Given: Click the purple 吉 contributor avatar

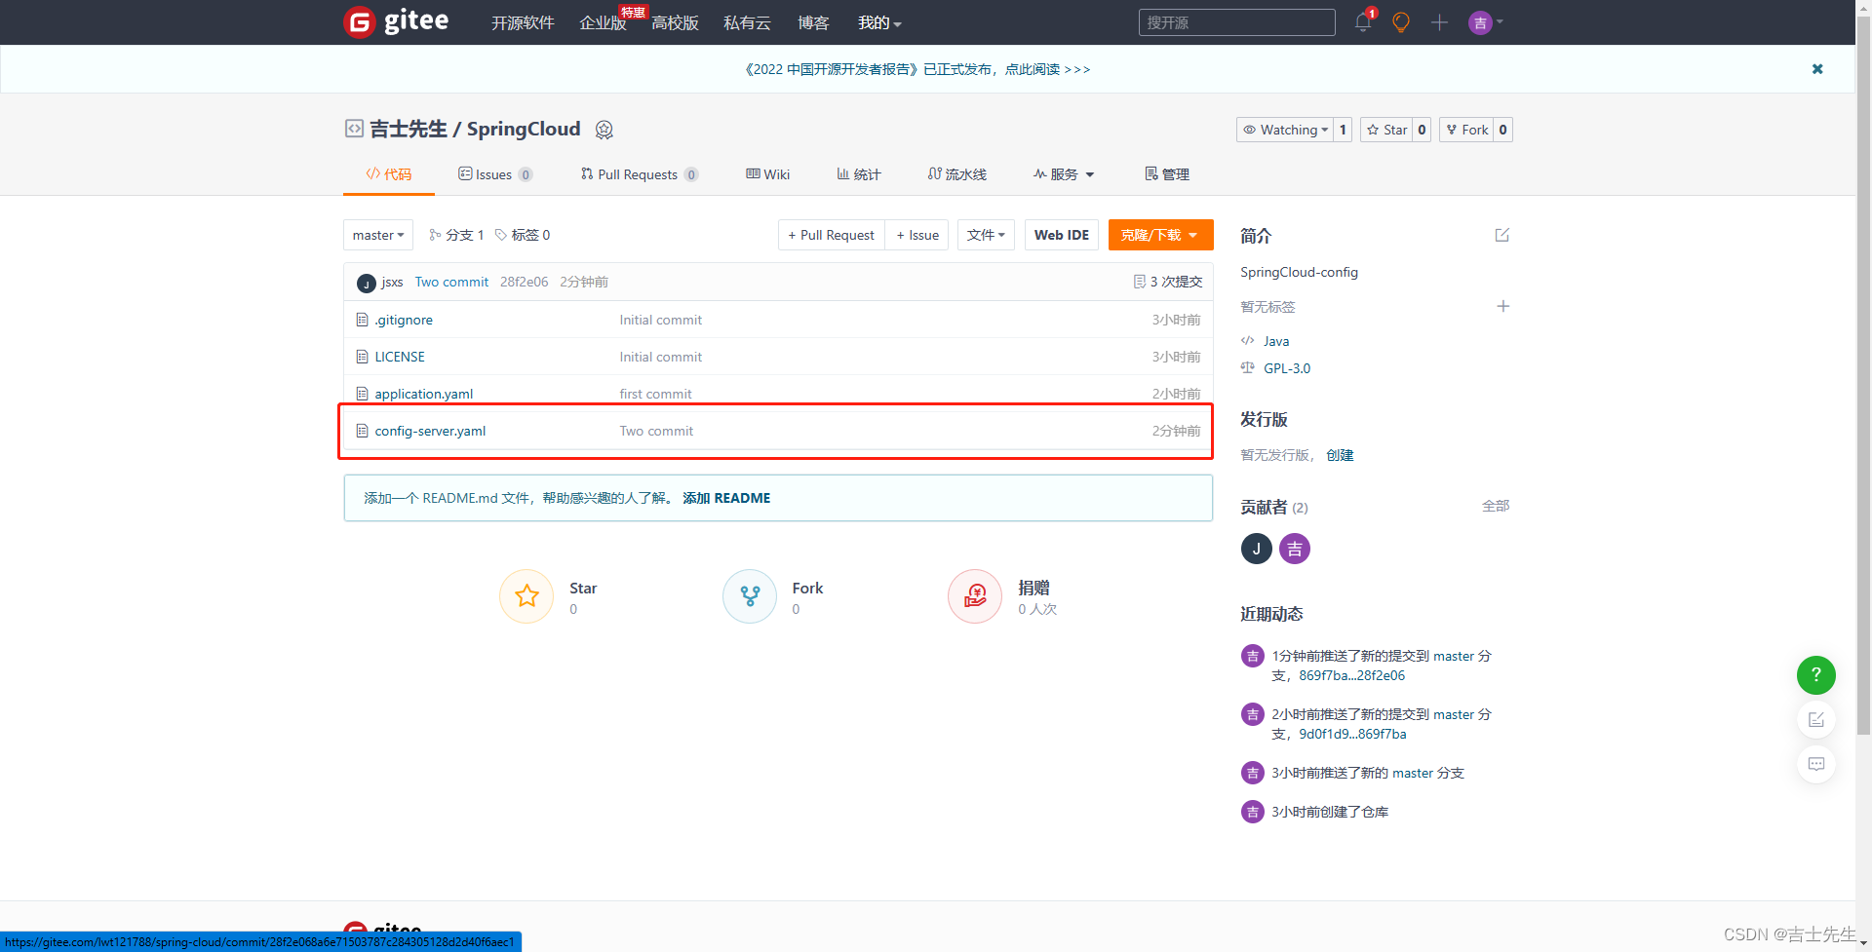Looking at the screenshot, I should pyautogui.click(x=1295, y=549).
